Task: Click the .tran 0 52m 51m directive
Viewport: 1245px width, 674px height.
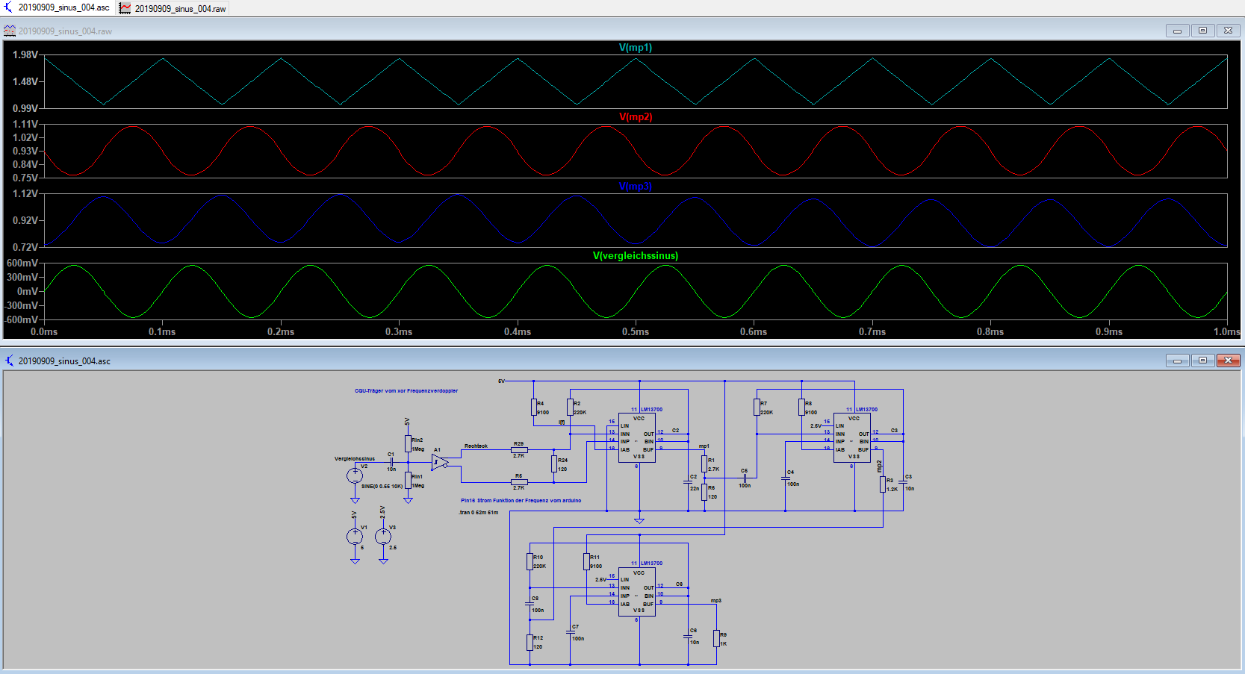Action: (x=478, y=512)
